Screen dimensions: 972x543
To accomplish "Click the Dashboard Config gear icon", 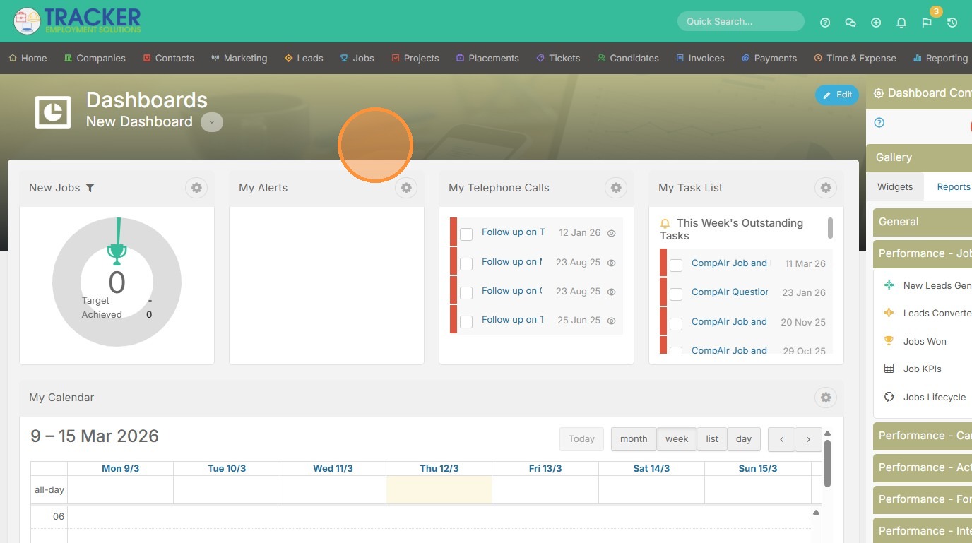I will coord(879,93).
